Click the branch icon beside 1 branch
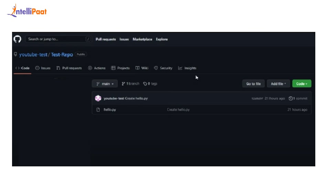327x177 pixels. pyautogui.click(x=124, y=84)
